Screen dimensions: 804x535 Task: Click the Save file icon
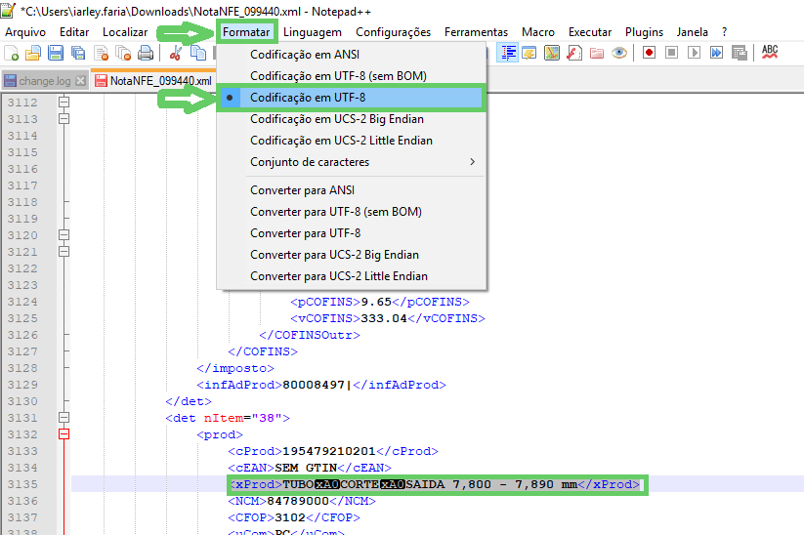point(56,53)
